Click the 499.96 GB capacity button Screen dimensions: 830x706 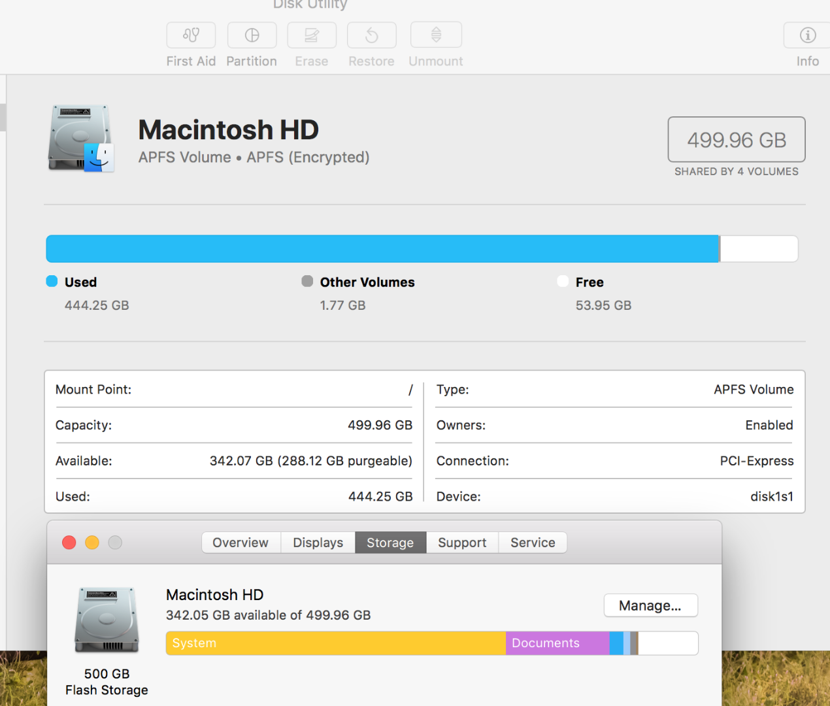pos(736,139)
